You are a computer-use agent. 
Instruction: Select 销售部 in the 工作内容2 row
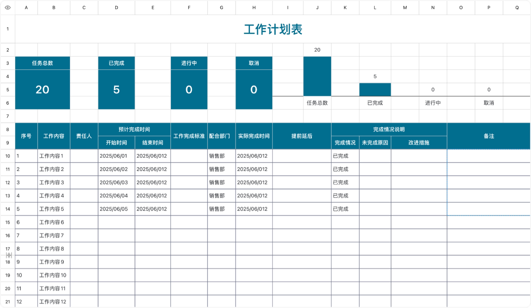(221, 169)
